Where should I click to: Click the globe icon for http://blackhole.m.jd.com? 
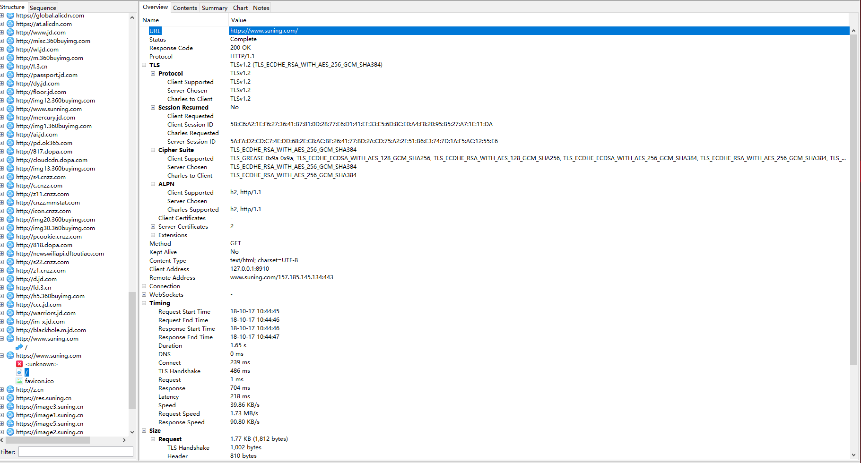10,330
